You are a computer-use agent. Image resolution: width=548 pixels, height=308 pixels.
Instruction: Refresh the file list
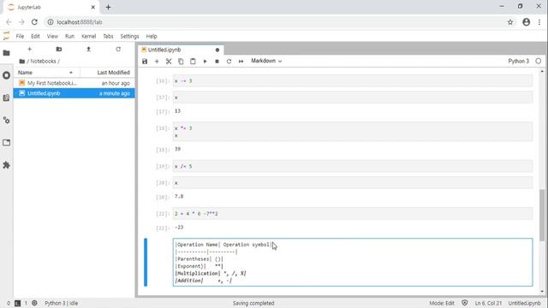click(x=118, y=50)
